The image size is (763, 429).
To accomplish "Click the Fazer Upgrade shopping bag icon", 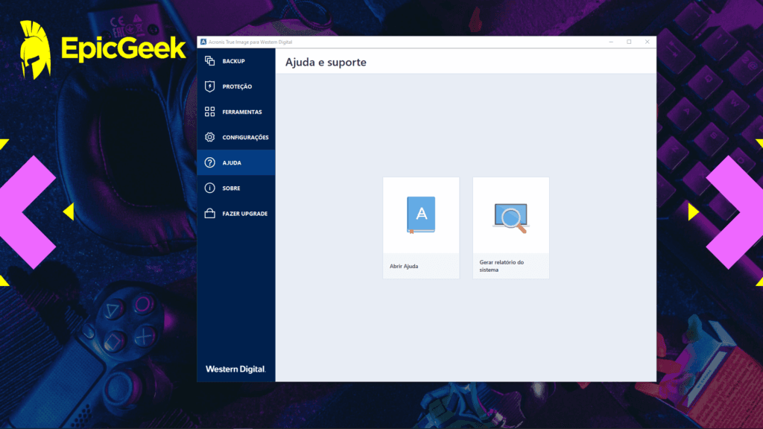I will [209, 214].
